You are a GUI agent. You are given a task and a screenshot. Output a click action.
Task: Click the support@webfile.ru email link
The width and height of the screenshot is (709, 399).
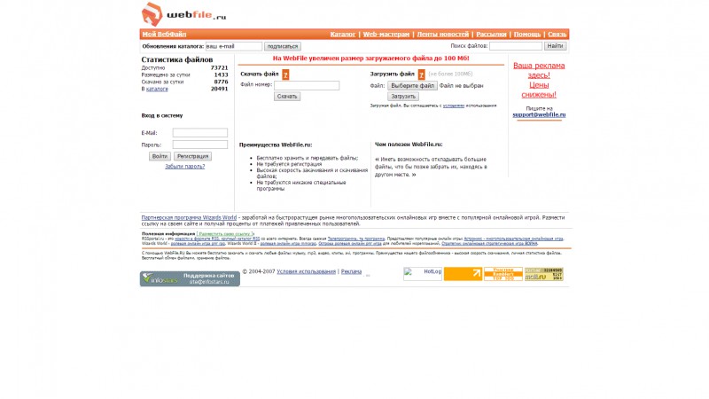coord(539,115)
